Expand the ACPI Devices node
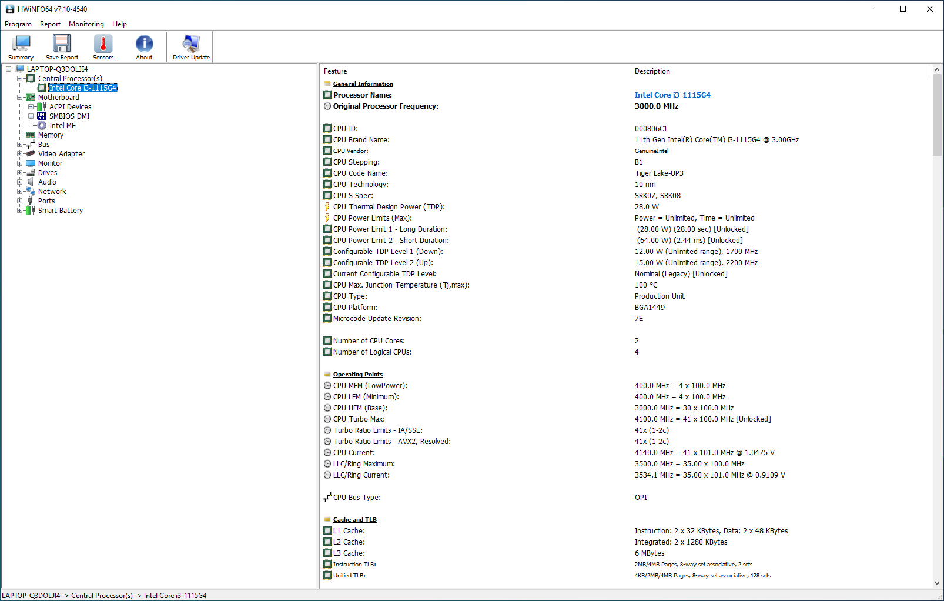 click(x=31, y=107)
